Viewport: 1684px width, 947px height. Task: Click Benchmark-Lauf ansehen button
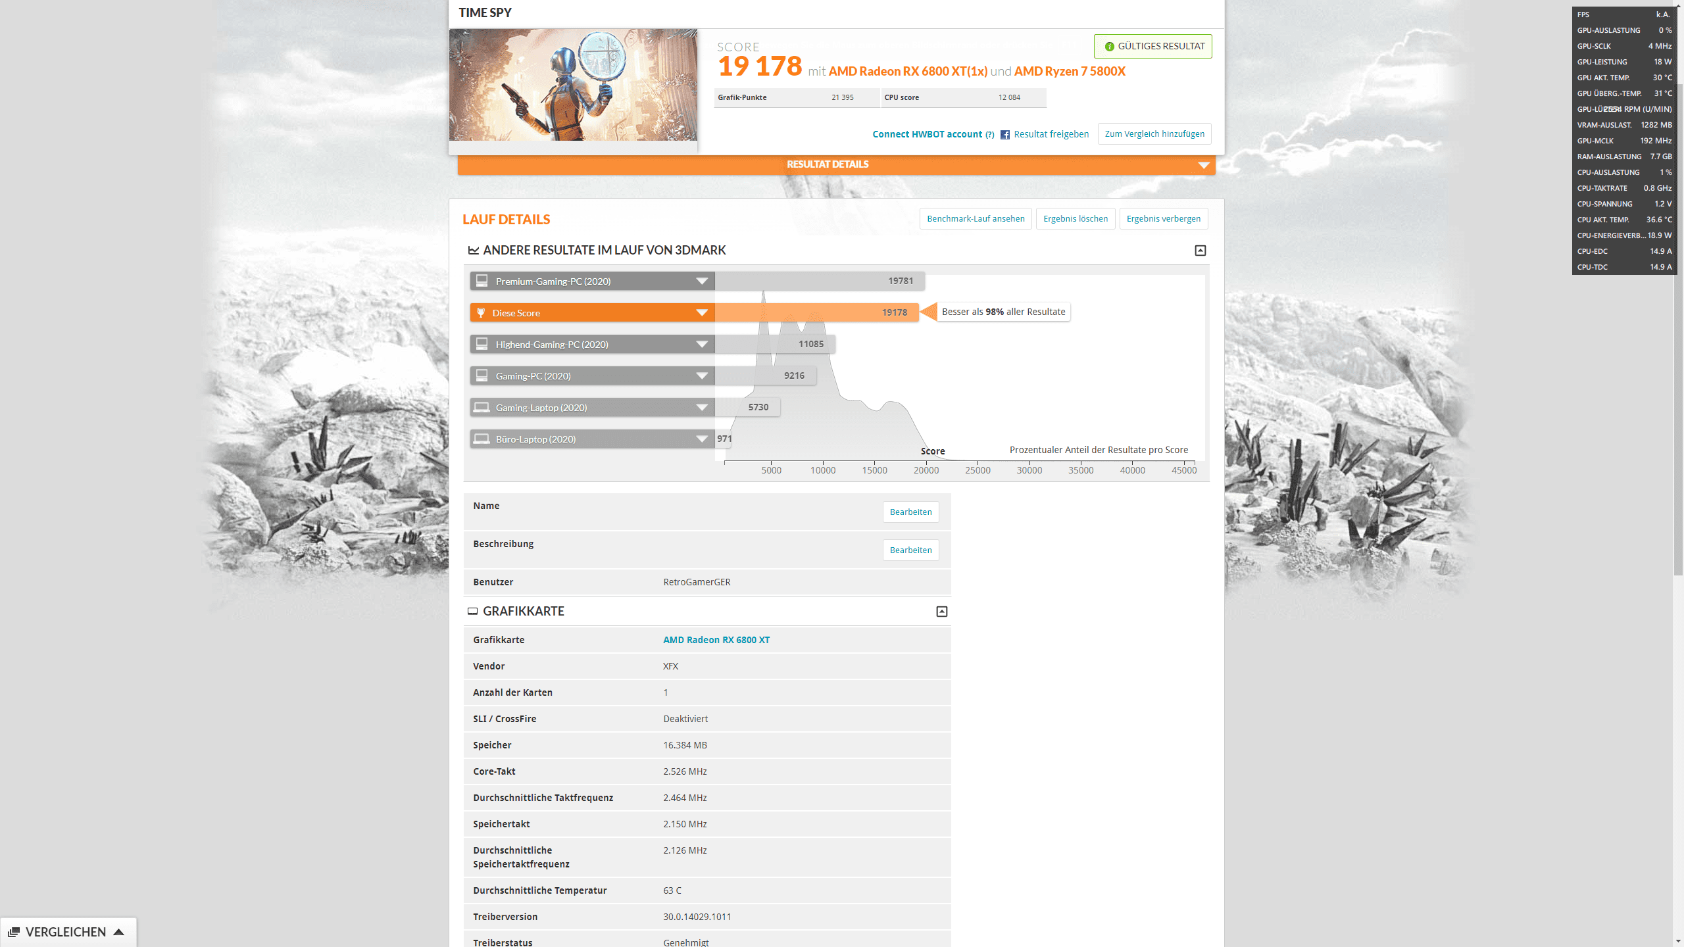(x=976, y=219)
